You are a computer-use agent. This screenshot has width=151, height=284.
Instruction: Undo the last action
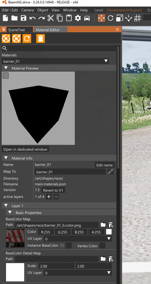pyautogui.click(x=33, y=18)
